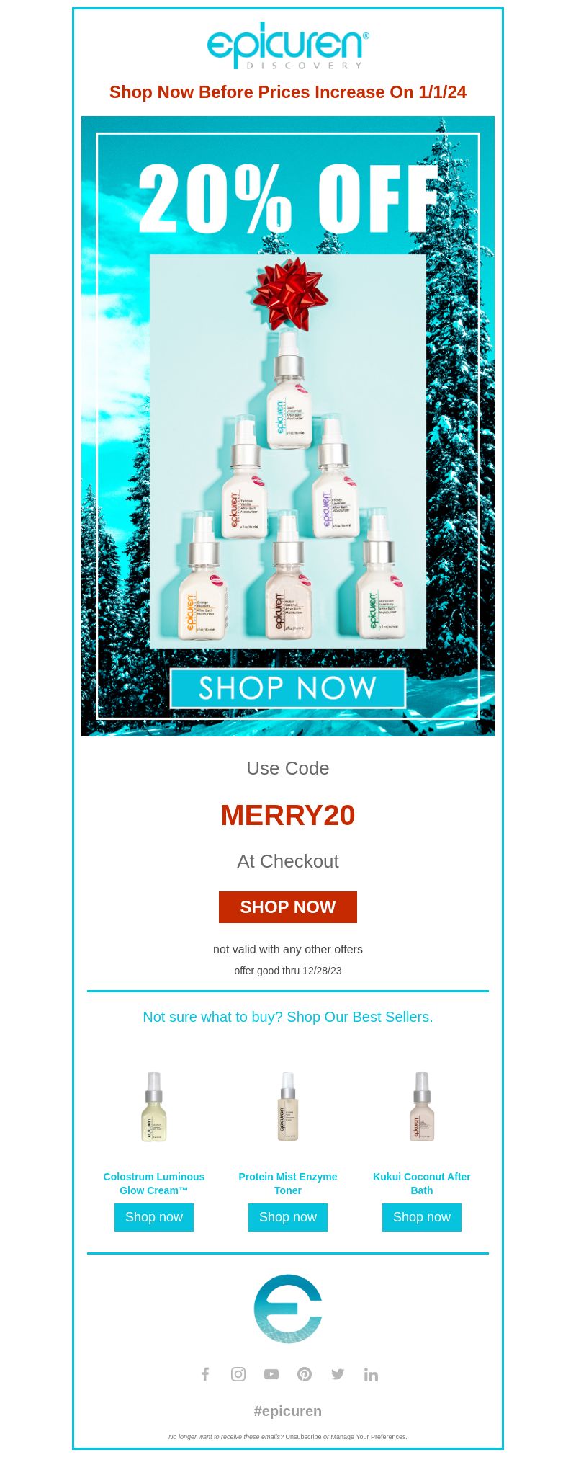Open the YouTube social icon

coord(271,1374)
